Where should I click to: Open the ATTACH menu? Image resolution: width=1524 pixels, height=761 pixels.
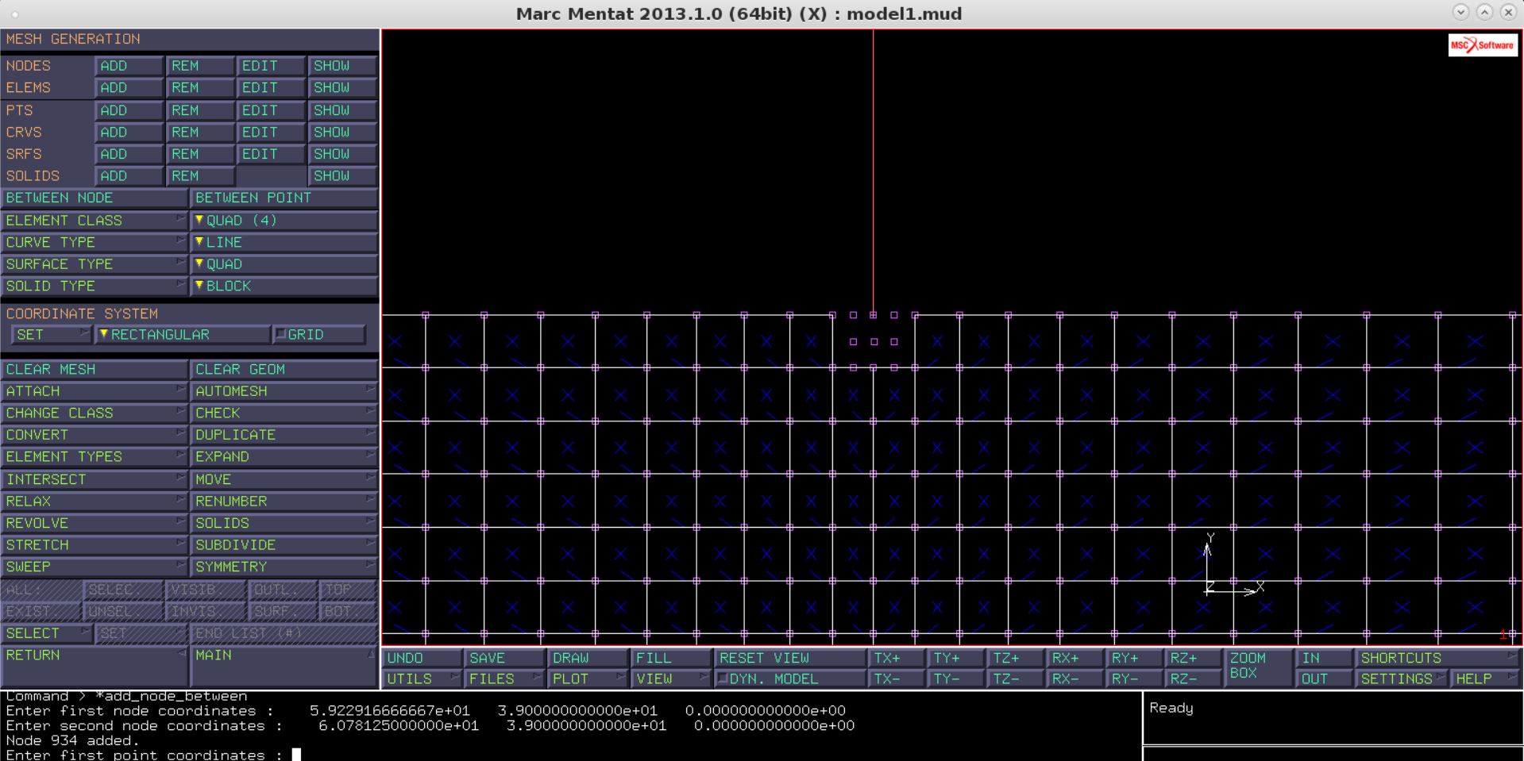coord(95,391)
